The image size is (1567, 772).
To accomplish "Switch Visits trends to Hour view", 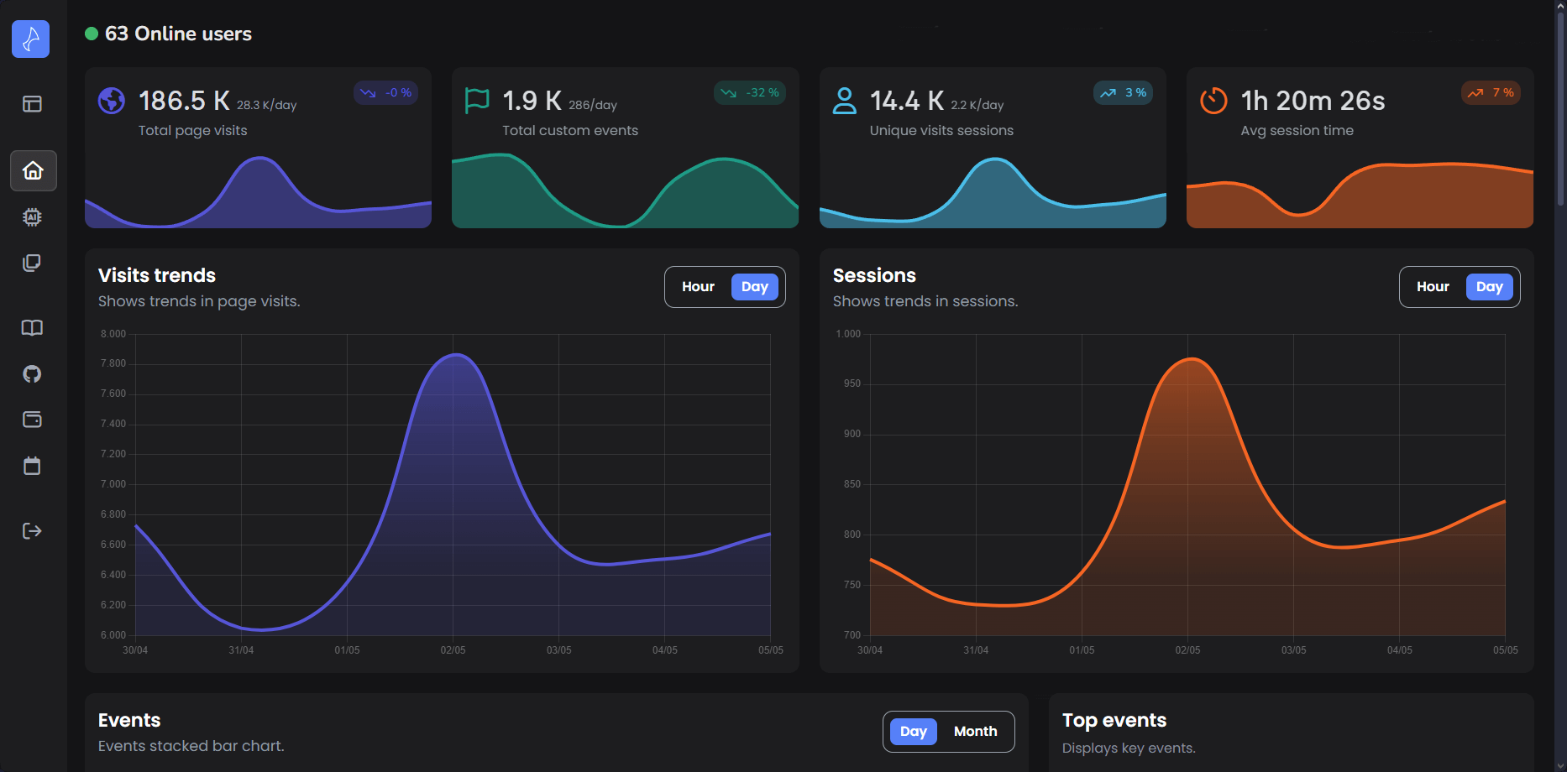I will (x=698, y=287).
